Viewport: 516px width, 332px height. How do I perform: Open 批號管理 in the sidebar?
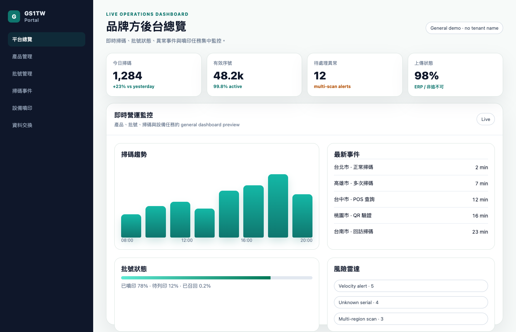pyautogui.click(x=47, y=74)
